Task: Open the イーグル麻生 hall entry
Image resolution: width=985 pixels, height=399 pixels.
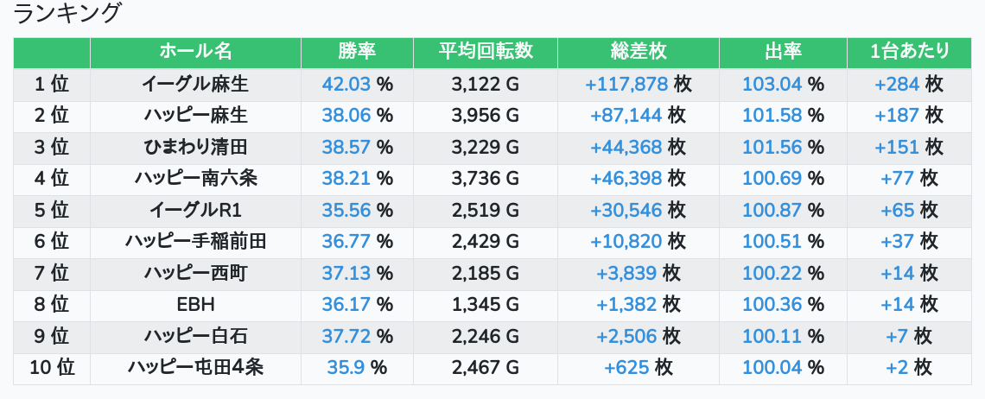Action: click(195, 85)
